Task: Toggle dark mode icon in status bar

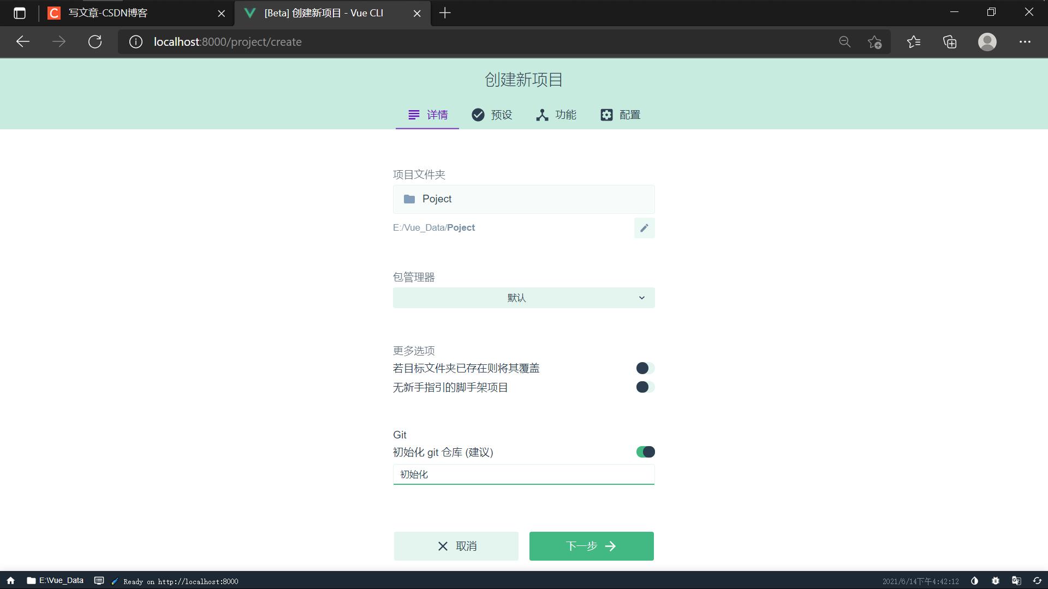Action: 974,581
